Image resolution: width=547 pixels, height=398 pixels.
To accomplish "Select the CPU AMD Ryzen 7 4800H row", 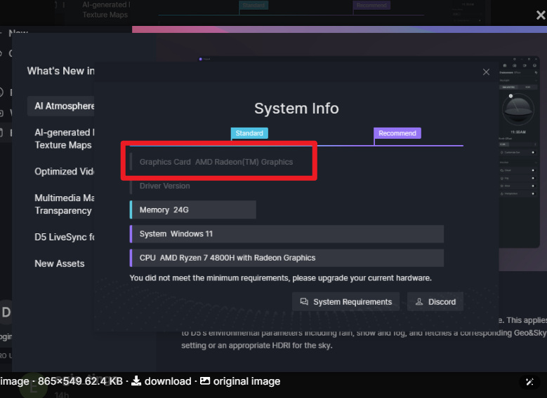I will click(286, 258).
